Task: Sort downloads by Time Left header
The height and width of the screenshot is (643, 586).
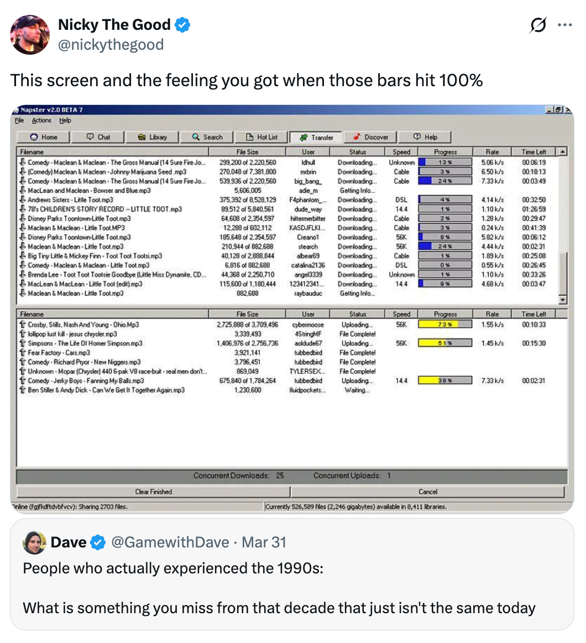Action: point(533,152)
